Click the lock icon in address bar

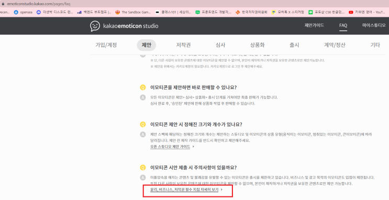3,4
